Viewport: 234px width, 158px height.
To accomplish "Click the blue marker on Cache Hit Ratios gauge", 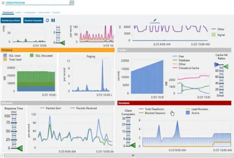I will point(216,65).
